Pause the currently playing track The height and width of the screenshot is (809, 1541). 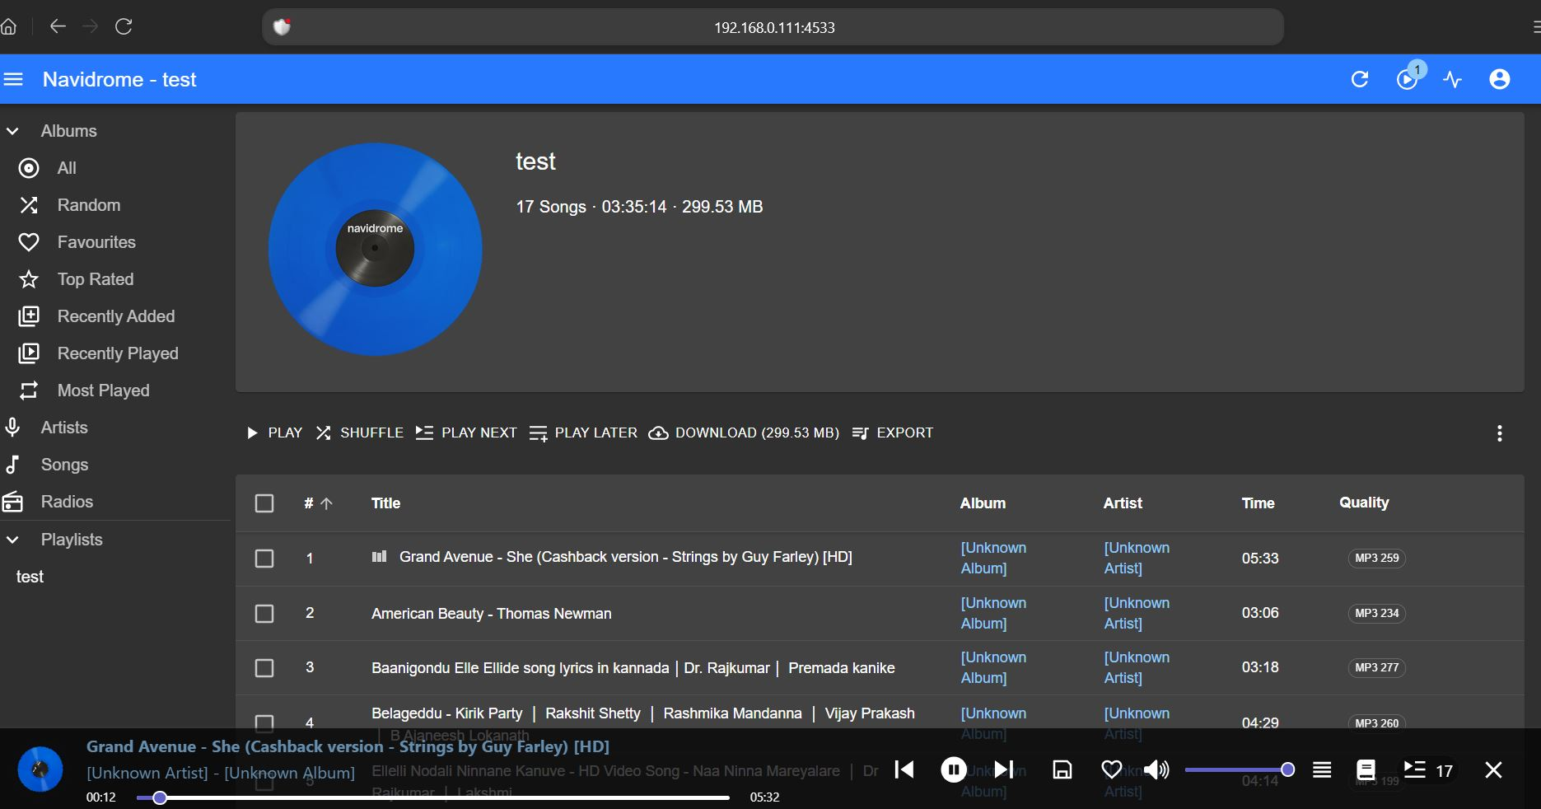[x=953, y=769]
